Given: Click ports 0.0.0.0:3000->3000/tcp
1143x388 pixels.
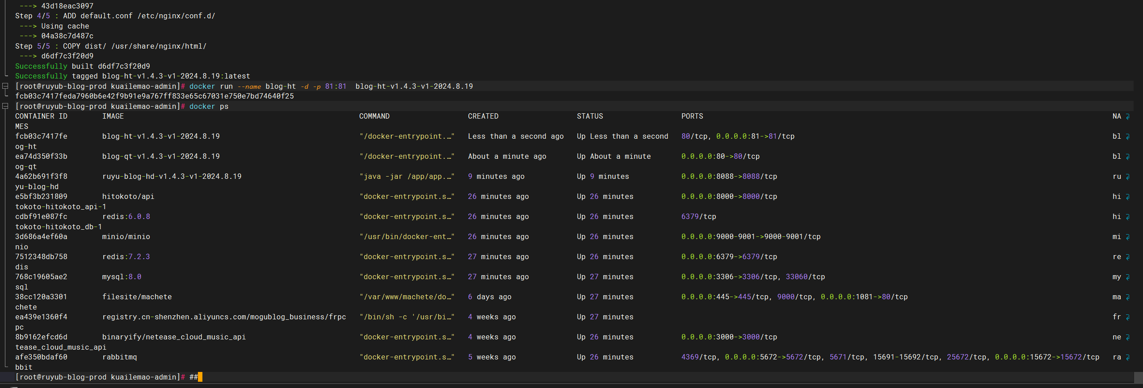Looking at the screenshot, I should click(729, 337).
